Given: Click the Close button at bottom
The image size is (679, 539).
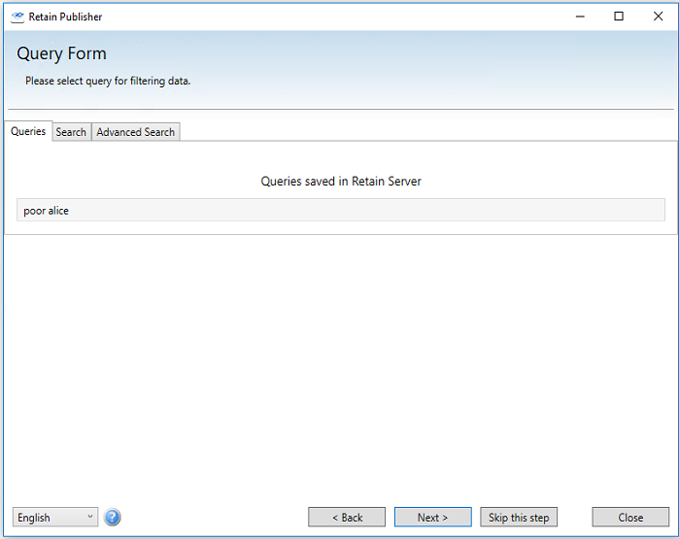Looking at the screenshot, I should point(630,517).
